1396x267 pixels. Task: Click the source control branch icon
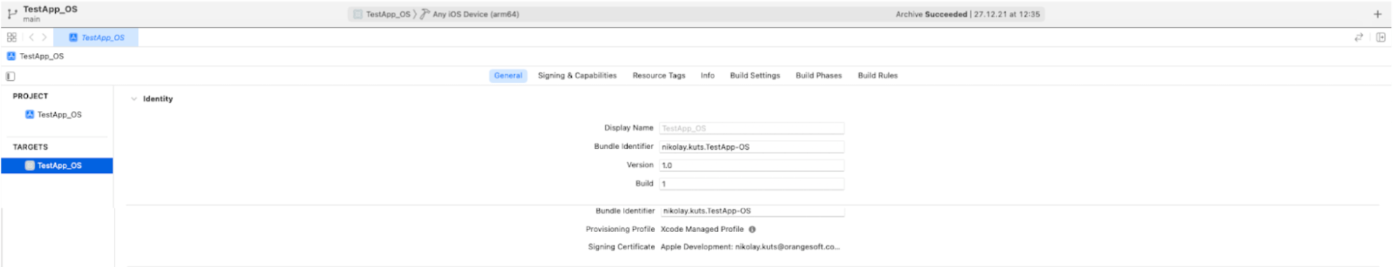click(x=12, y=13)
